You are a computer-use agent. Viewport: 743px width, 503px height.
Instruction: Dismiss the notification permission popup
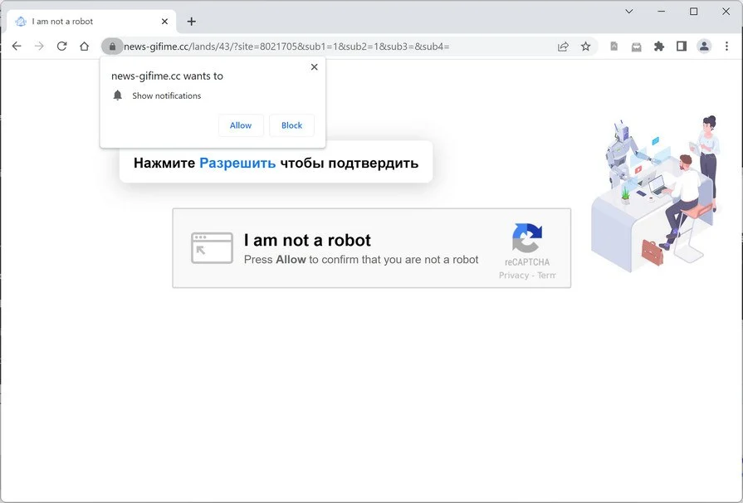coord(314,66)
